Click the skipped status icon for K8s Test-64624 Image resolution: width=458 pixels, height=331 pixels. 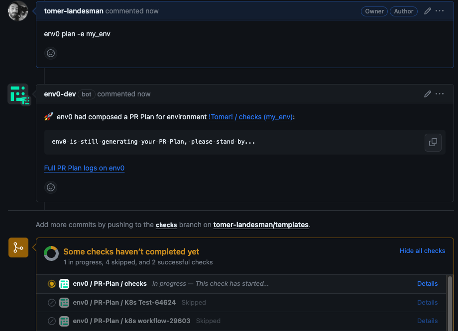tap(52, 303)
